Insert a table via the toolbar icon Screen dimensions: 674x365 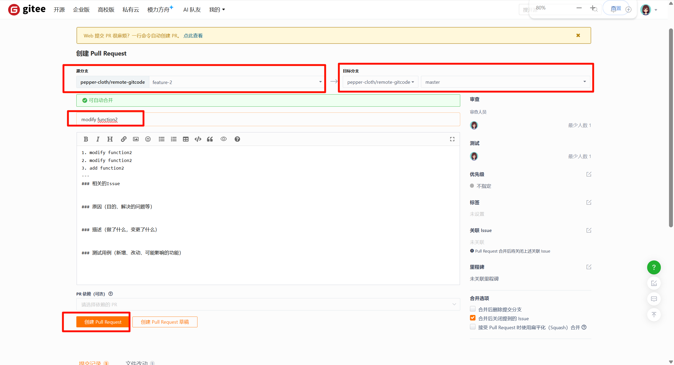[x=186, y=139]
